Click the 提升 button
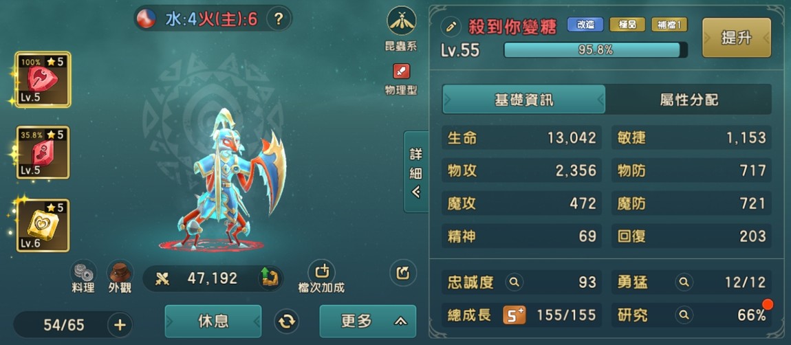791x345 pixels. 737,38
